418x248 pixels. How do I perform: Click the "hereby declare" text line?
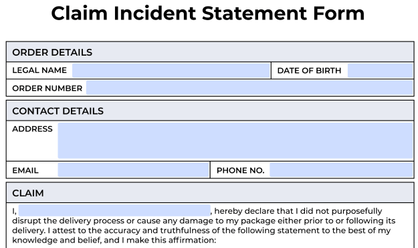(x=298, y=211)
